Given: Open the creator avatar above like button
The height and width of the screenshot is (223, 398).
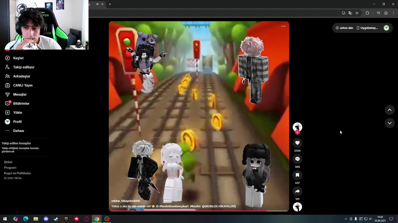Looking at the screenshot, I should coord(297,127).
